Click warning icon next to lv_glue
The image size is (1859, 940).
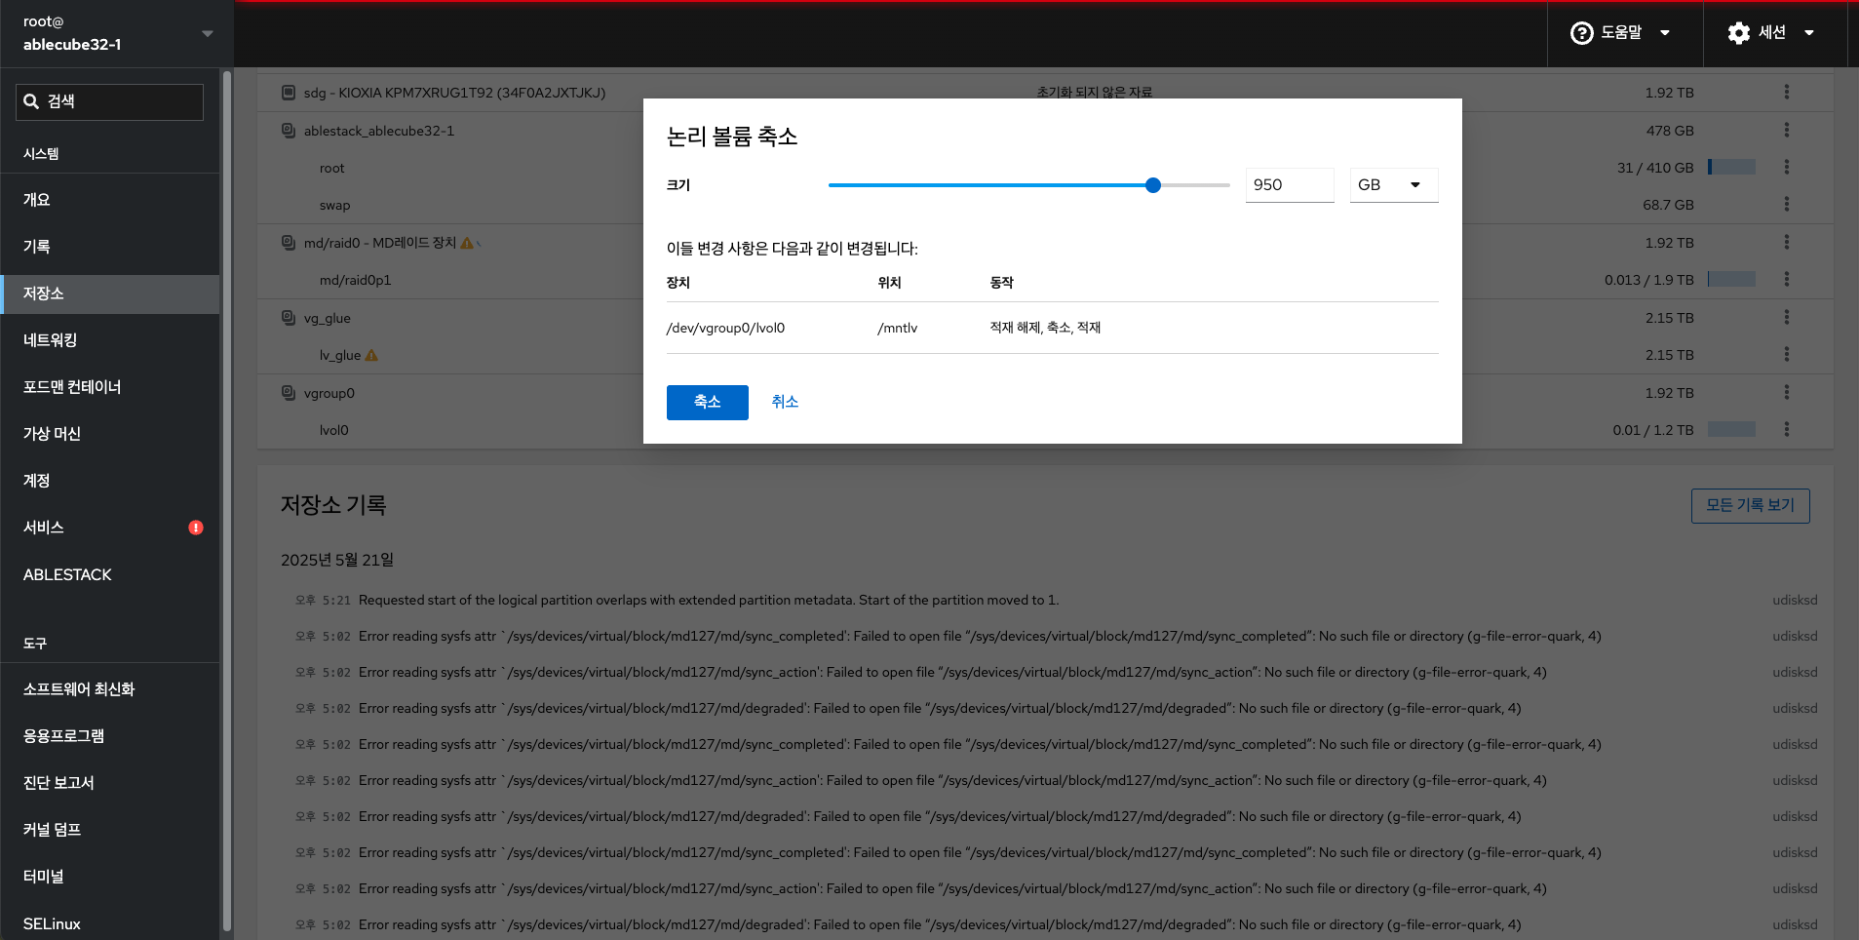coord(371,356)
